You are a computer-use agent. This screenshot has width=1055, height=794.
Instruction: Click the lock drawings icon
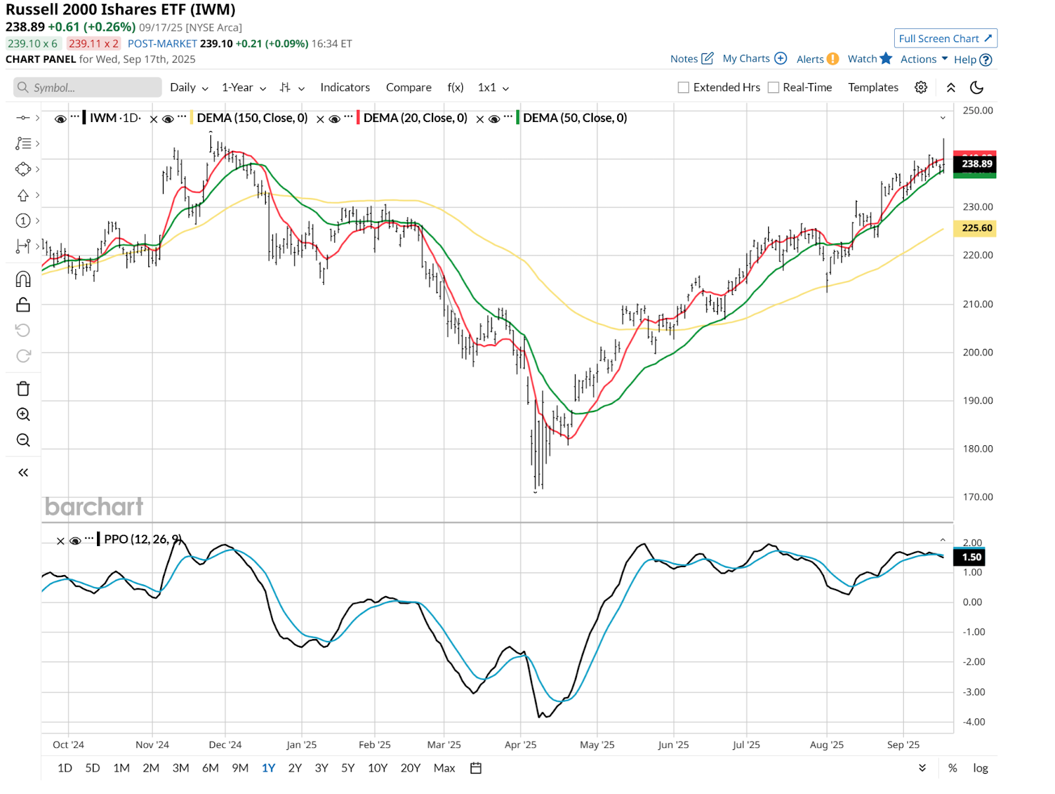point(23,305)
